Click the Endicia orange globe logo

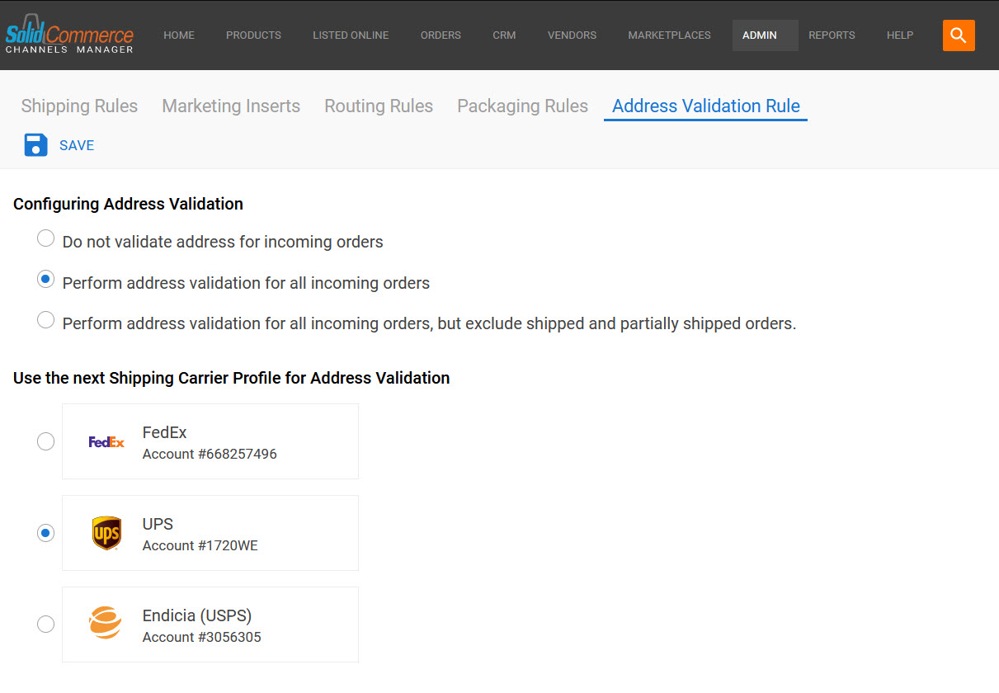pos(106,623)
